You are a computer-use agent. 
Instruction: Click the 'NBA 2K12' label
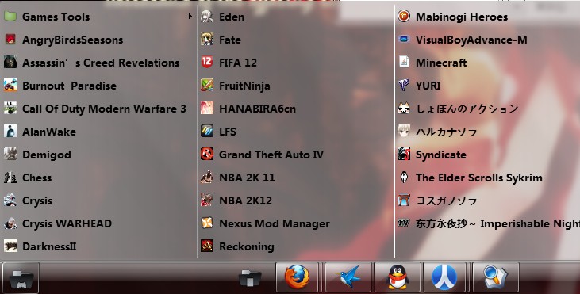click(246, 200)
